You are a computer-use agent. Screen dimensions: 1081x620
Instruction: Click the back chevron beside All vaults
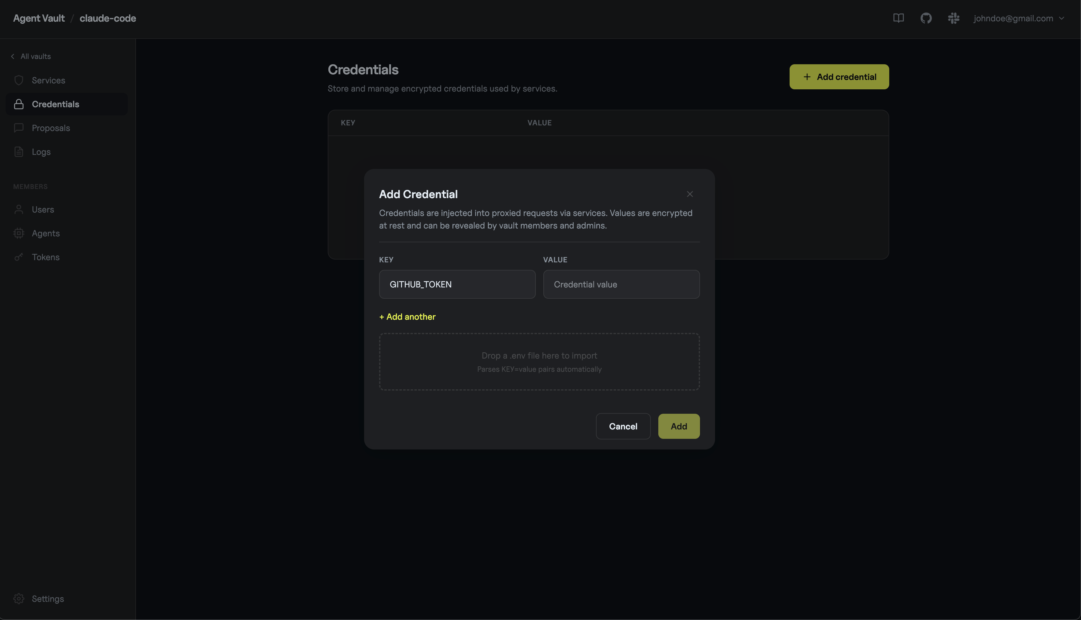[x=13, y=56]
